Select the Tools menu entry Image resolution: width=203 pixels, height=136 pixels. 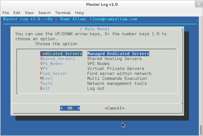[x=46, y=83]
